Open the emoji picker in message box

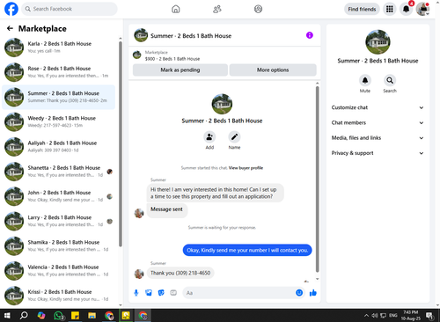pos(299,293)
